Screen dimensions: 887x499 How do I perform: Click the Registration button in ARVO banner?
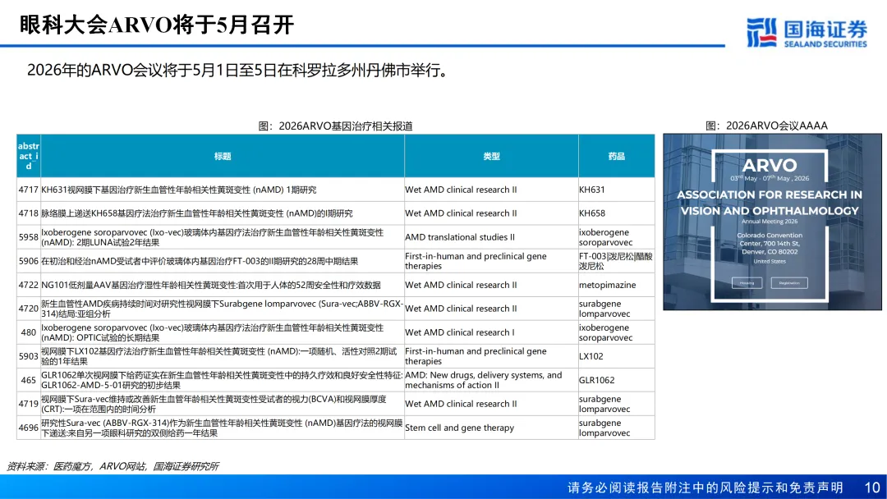[x=789, y=282]
